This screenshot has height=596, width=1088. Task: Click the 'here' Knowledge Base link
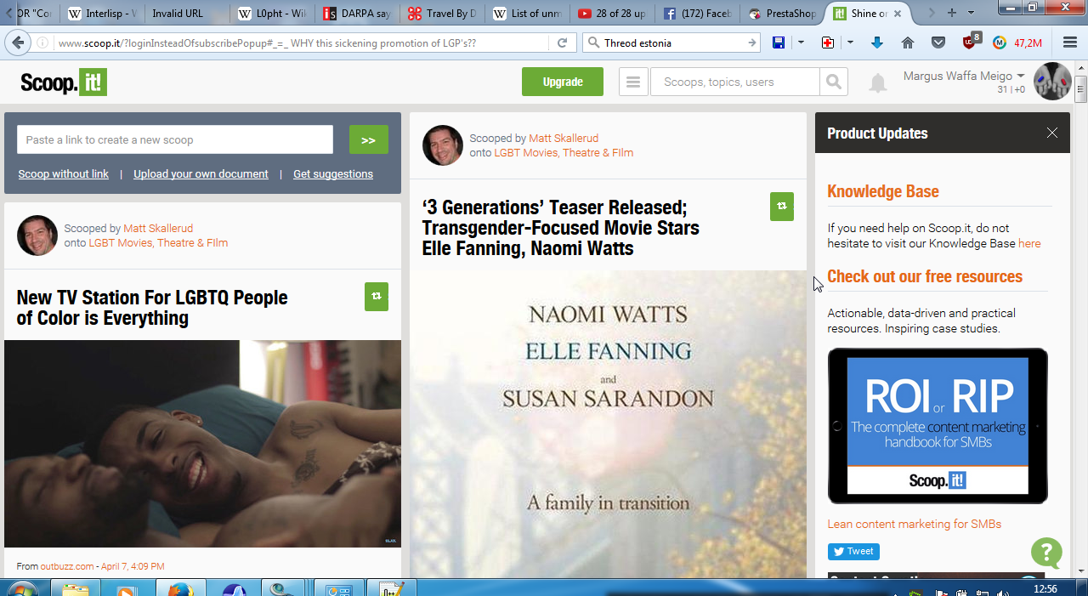[x=1029, y=243]
